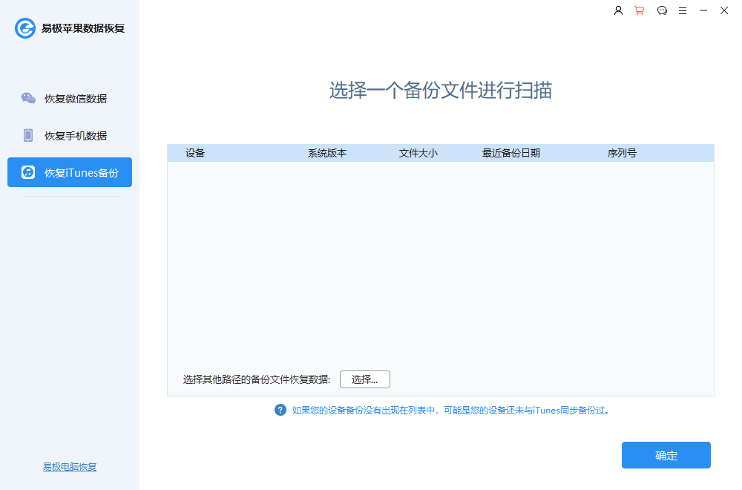Click the 文件大小 column header
The image size is (742, 490).
click(418, 153)
